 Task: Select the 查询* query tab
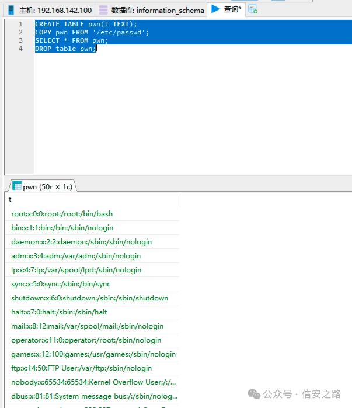pos(226,9)
